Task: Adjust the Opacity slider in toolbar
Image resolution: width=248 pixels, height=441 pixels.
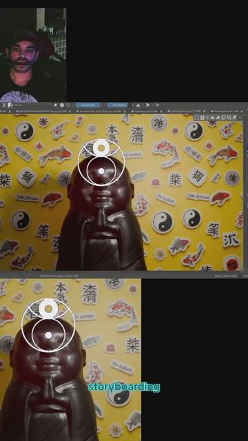Action: 87,105
